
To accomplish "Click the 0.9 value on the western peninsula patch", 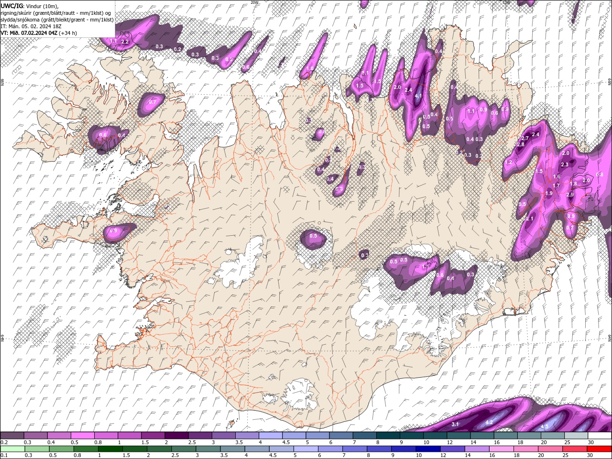I will coord(113,231).
